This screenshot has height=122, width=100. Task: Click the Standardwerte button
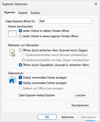(80, 105)
